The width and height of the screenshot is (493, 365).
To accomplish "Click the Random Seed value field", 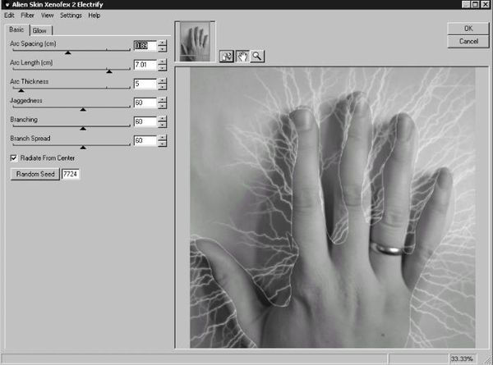I will pos(70,174).
